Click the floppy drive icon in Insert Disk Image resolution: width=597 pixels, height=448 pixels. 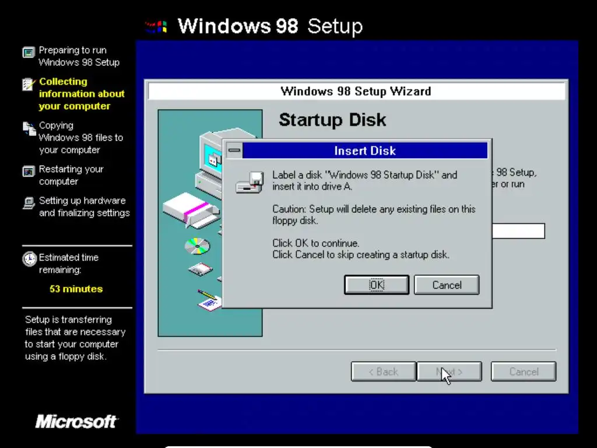(250, 183)
